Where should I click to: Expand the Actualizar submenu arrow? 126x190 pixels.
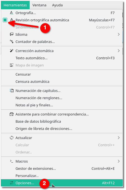point(119,138)
